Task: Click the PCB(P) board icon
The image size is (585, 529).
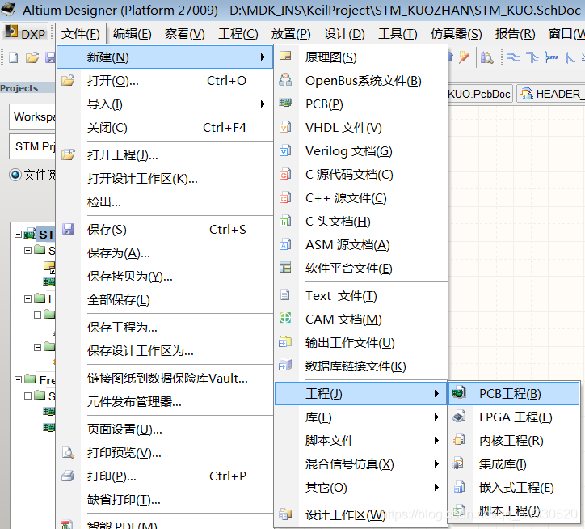Action: 285,103
